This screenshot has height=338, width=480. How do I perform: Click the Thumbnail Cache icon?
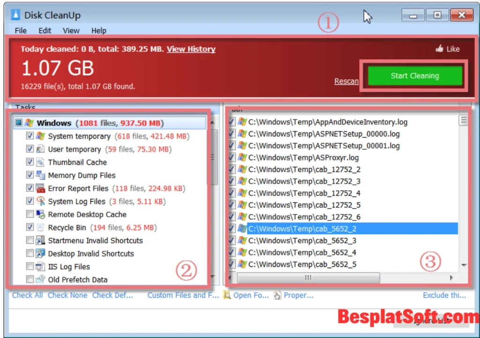(x=40, y=162)
